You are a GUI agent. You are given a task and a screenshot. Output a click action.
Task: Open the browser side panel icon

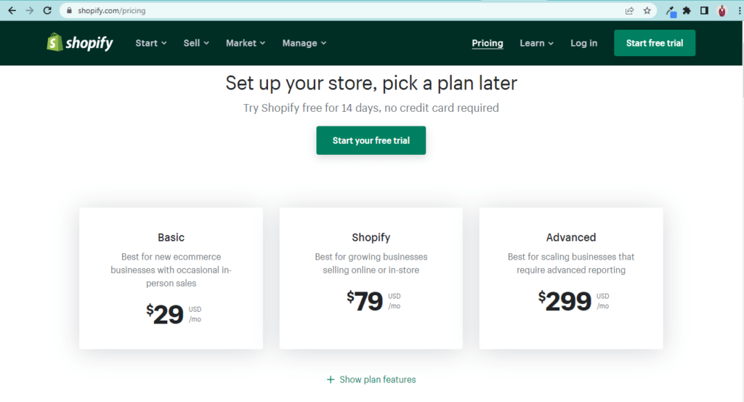click(x=704, y=10)
